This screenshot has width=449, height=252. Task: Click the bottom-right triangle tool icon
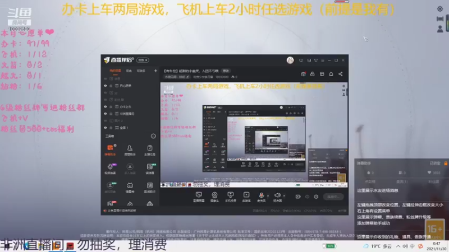click(x=150, y=204)
